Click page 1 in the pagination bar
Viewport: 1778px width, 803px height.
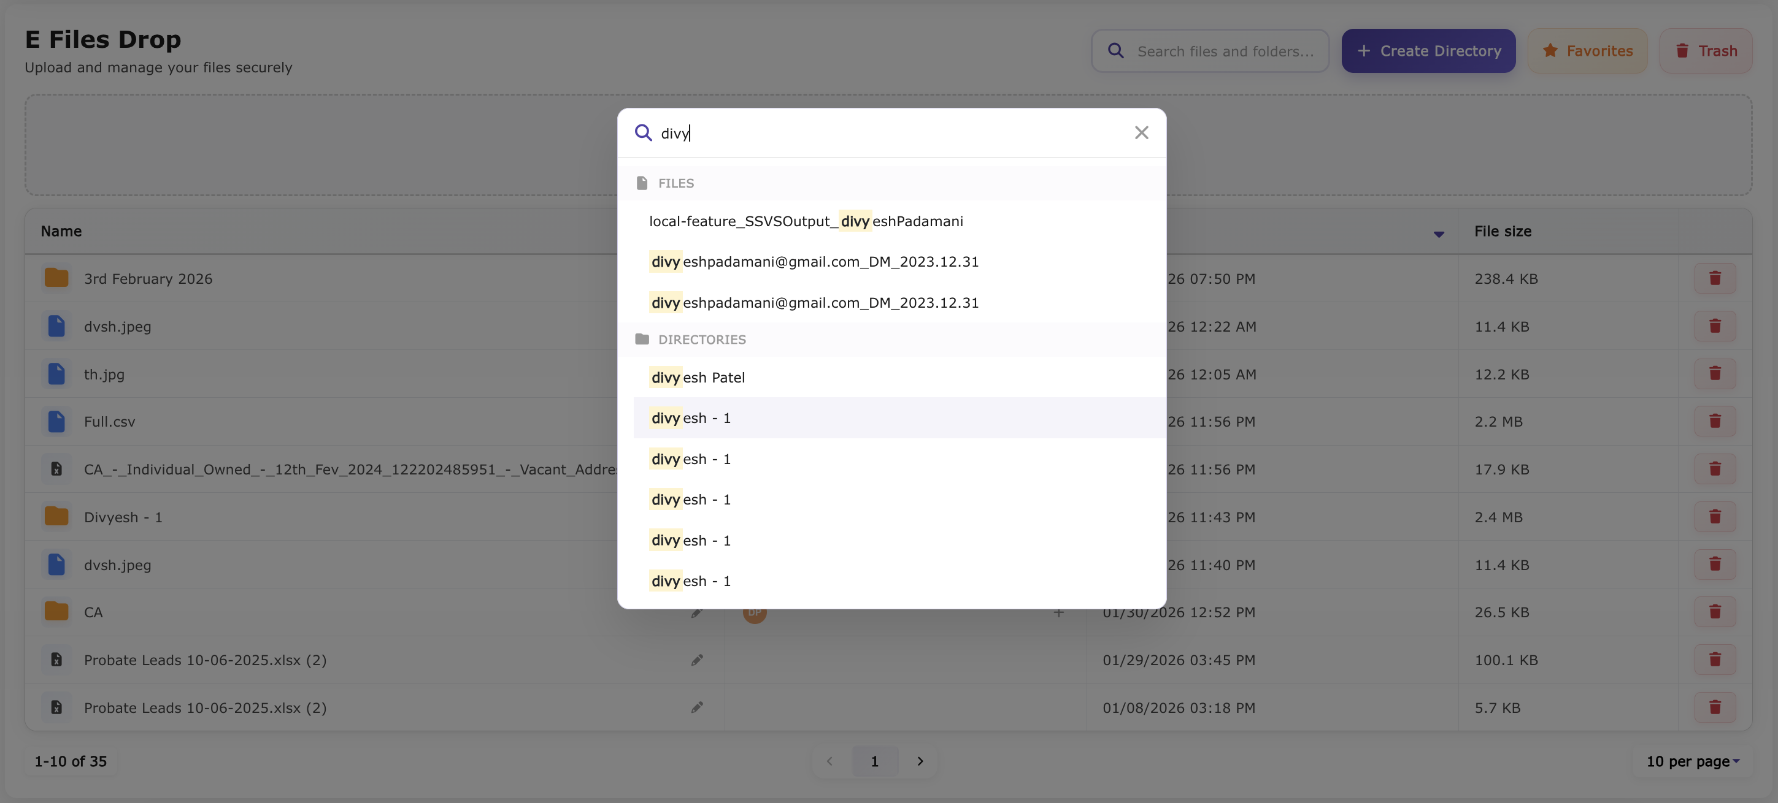[874, 761]
